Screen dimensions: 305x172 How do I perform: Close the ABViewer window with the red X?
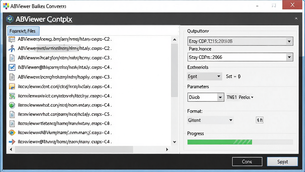(292, 5)
